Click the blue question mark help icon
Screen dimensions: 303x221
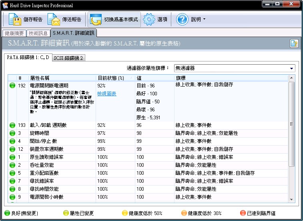(x=182, y=19)
